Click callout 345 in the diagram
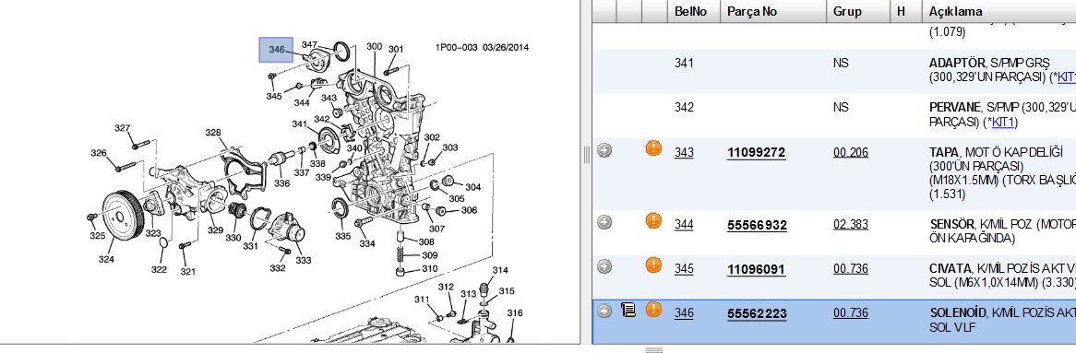This screenshot has height=353, width=1076. point(274,96)
